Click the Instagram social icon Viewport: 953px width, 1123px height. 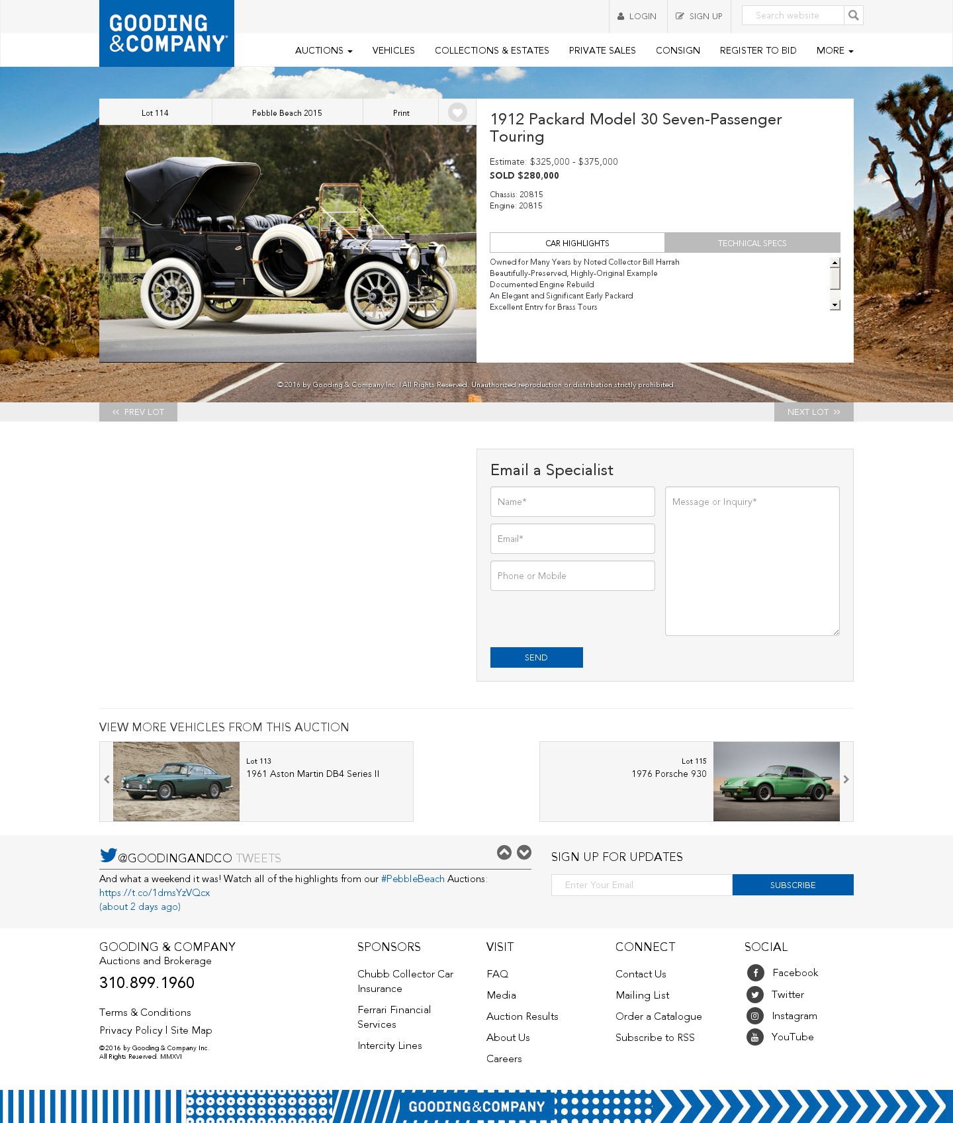(x=755, y=1016)
